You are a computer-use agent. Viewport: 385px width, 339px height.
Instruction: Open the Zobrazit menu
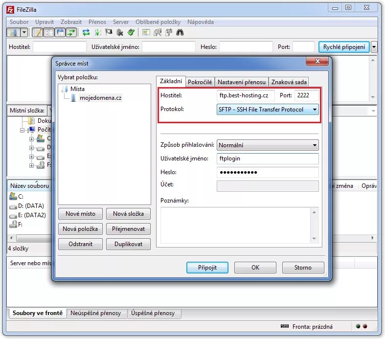(x=71, y=22)
